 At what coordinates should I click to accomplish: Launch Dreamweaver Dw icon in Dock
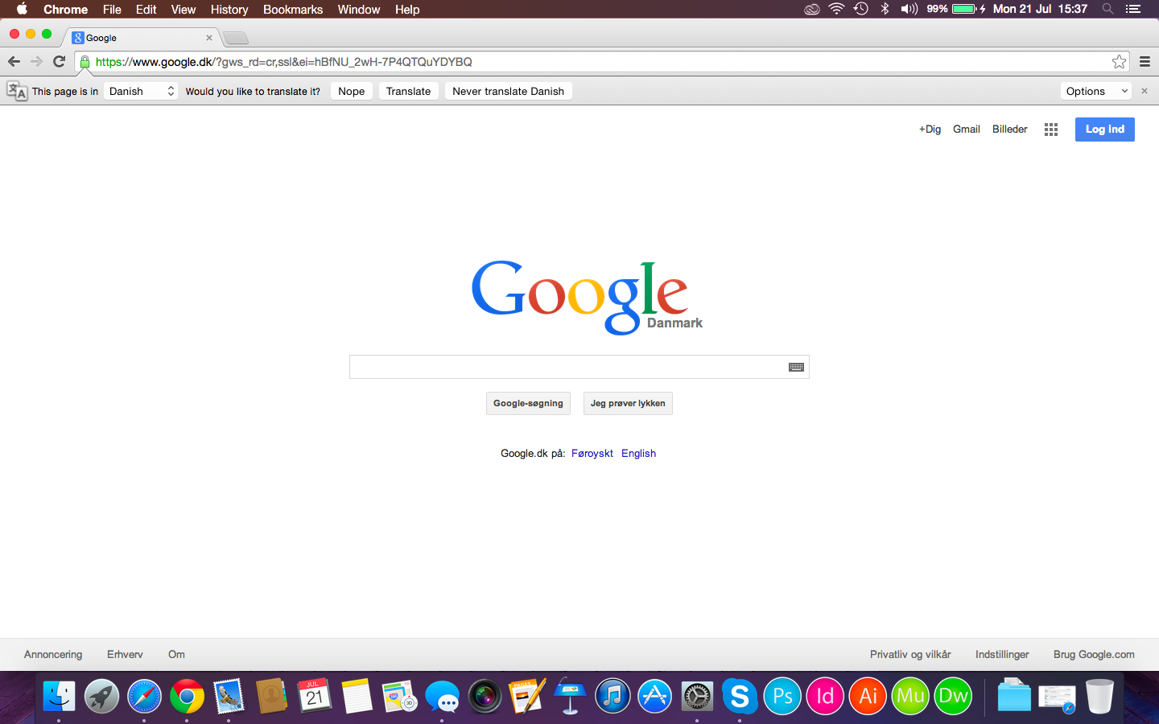pos(953,696)
